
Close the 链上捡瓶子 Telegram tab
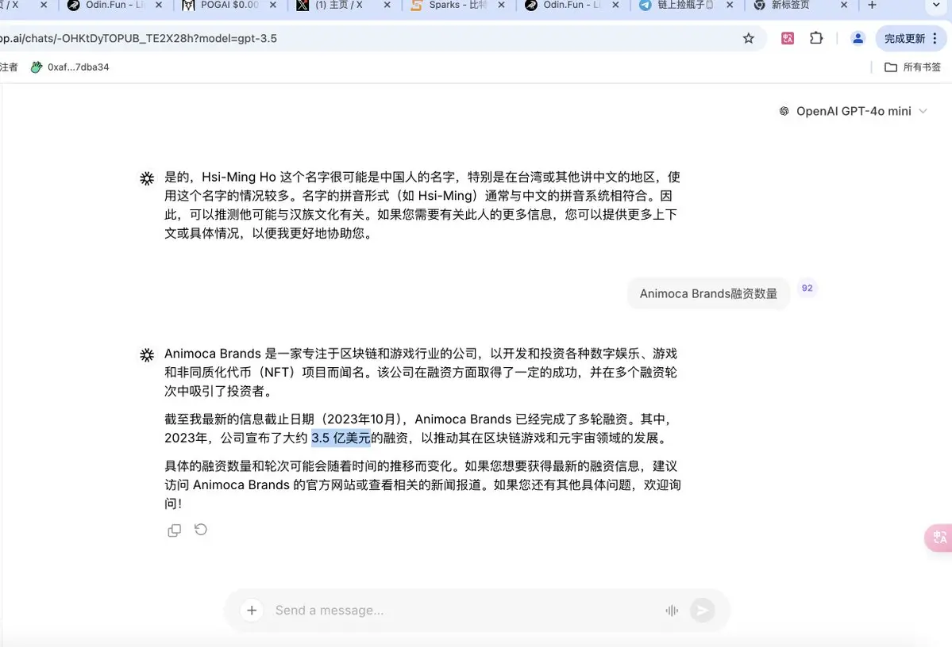point(730,6)
